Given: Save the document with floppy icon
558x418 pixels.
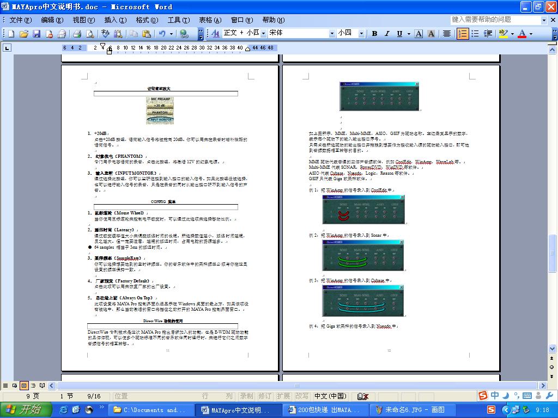Looking at the screenshot, I should [x=37, y=34].
